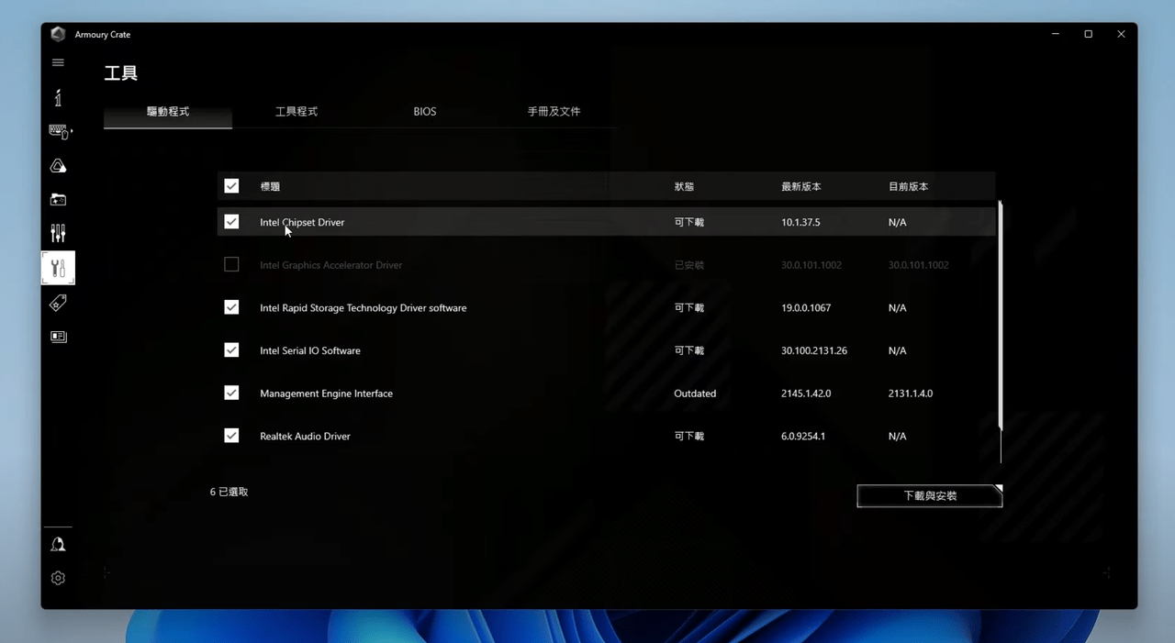Toggle the select-all header checkbox

tap(231, 186)
